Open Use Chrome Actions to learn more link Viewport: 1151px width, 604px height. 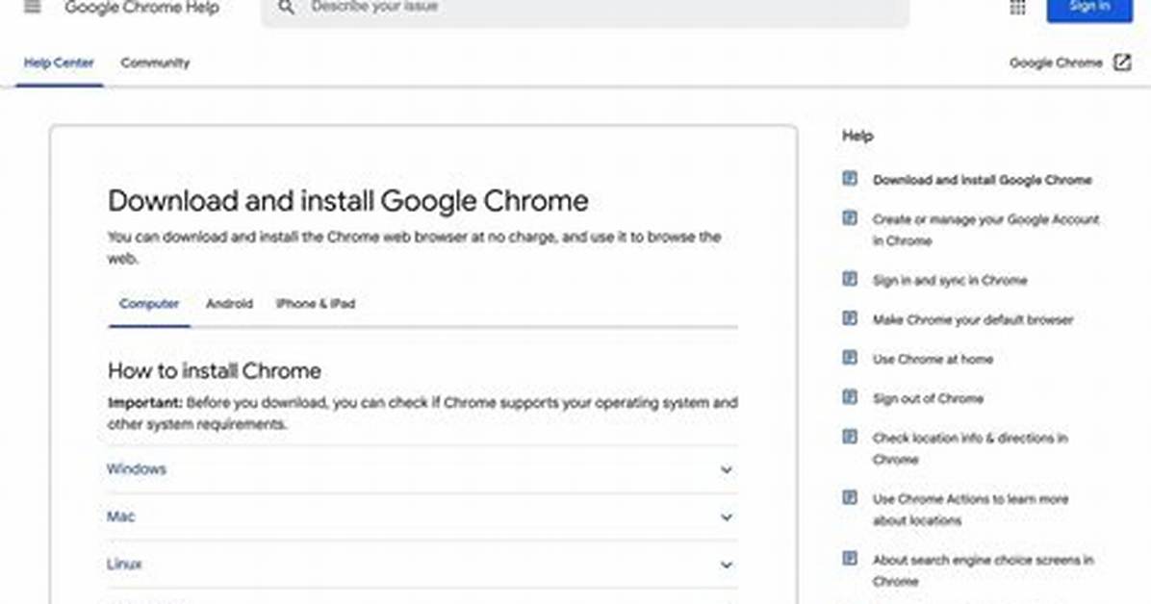[x=970, y=510]
